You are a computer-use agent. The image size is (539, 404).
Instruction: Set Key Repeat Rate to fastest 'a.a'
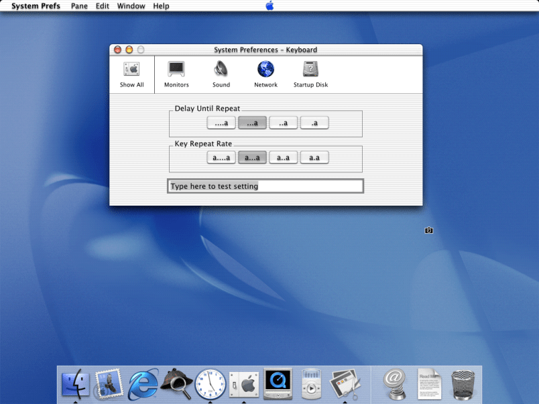coord(314,157)
